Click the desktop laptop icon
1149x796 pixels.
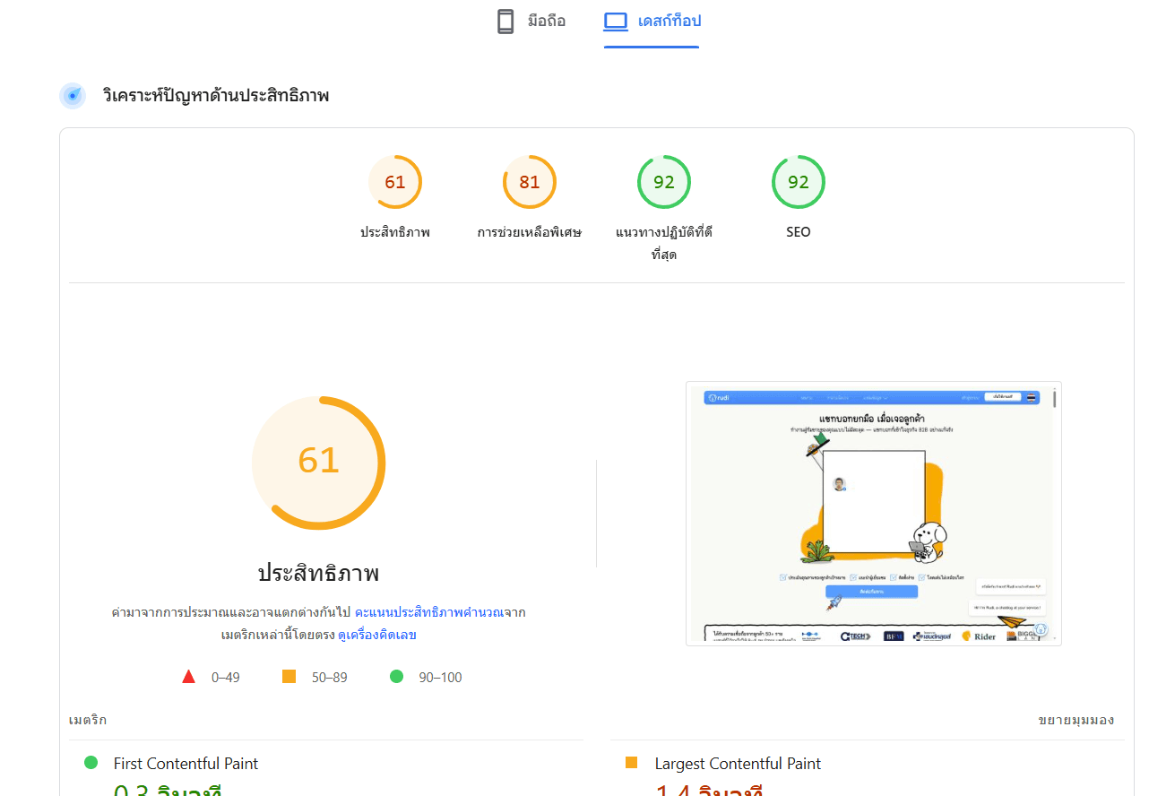pos(616,21)
